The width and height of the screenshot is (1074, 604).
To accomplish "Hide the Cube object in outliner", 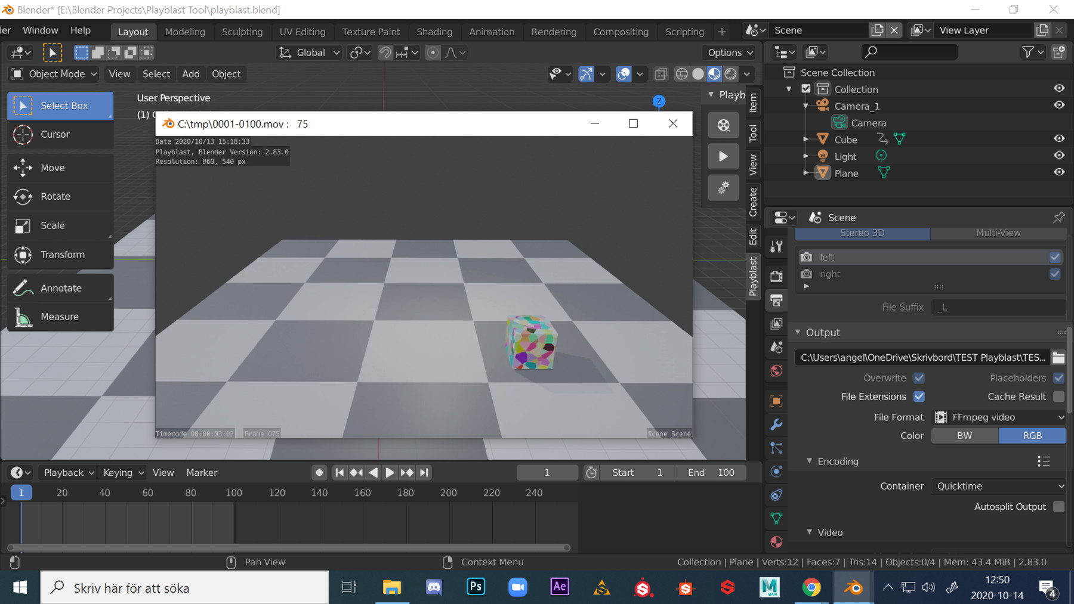I will pos(1059,139).
